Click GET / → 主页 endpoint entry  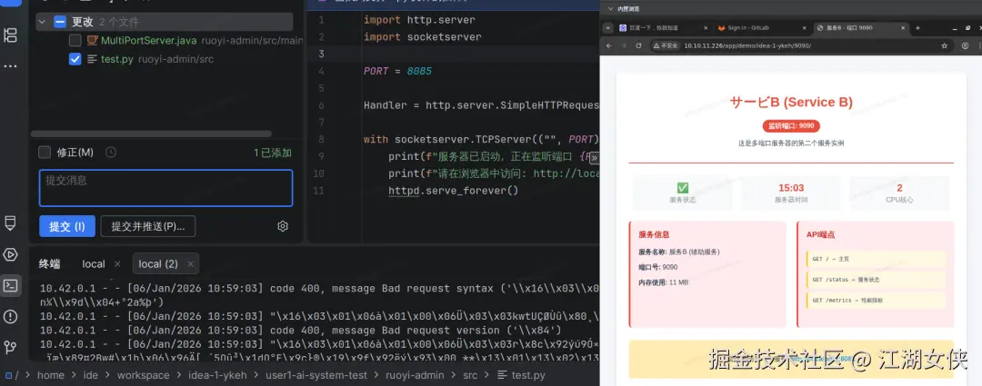[x=876, y=259]
